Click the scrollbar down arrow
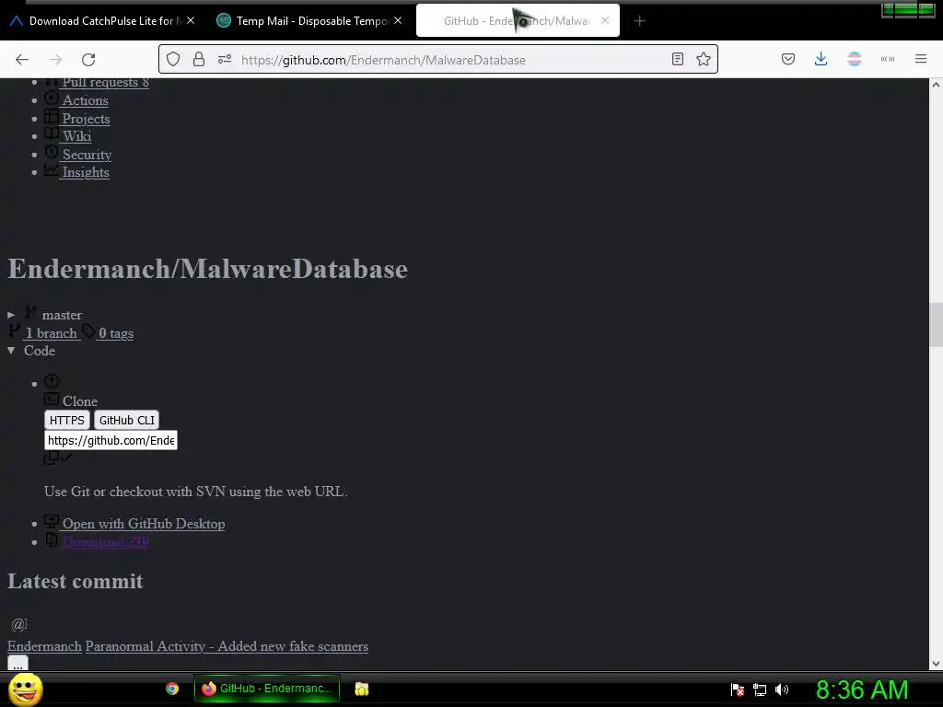 tap(936, 664)
